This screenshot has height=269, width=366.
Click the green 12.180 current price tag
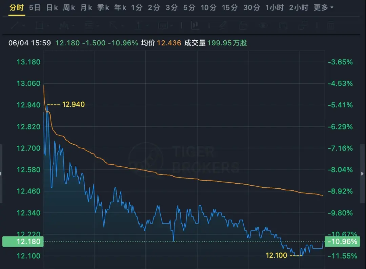point(22,242)
